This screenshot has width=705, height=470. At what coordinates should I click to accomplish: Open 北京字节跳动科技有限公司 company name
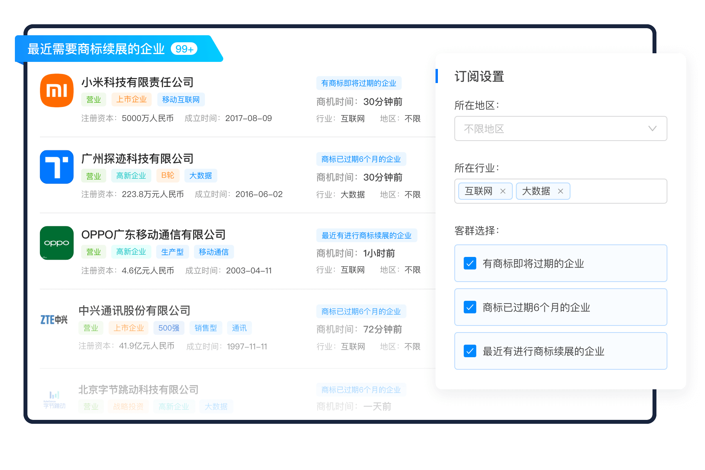point(138,390)
